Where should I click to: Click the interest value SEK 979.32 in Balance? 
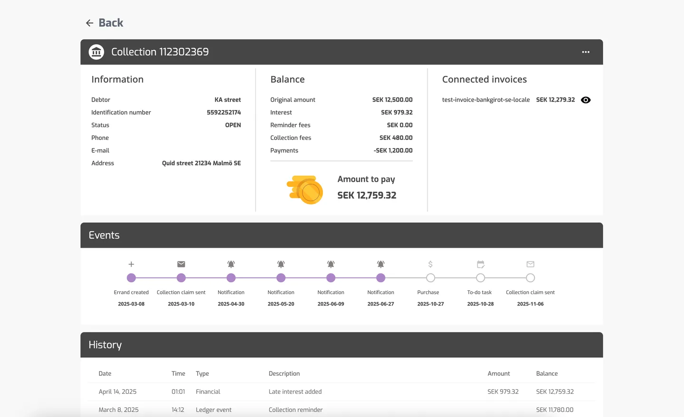397,112
